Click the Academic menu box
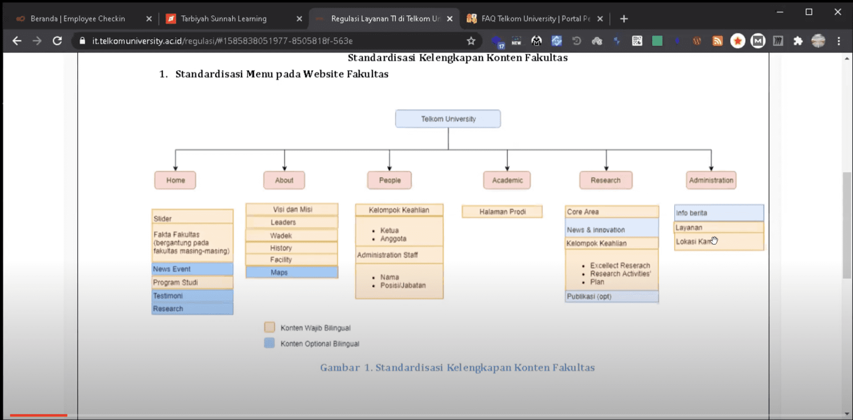The height and width of the screenshot is (420, 853). click(507, 180)
